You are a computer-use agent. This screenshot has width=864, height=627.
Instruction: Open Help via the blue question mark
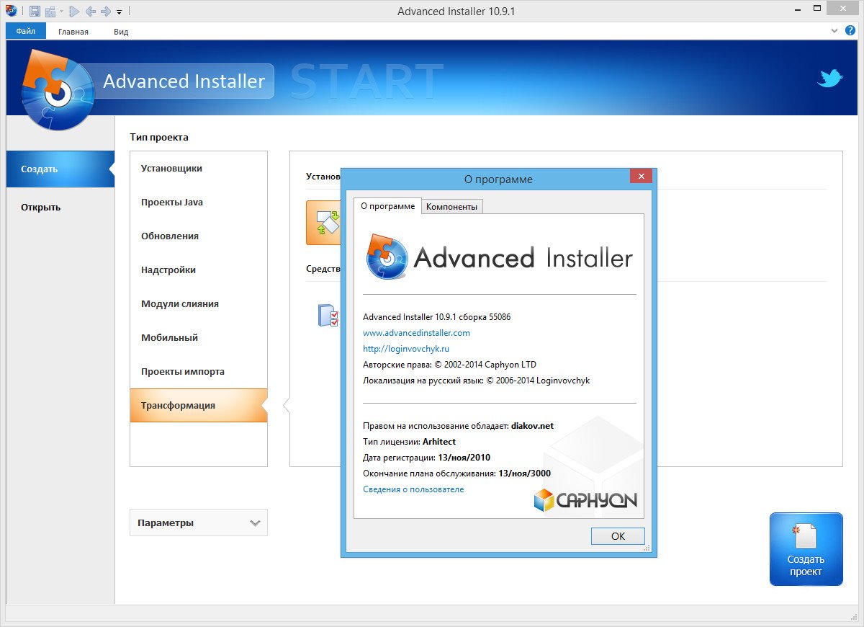[849, 30]
